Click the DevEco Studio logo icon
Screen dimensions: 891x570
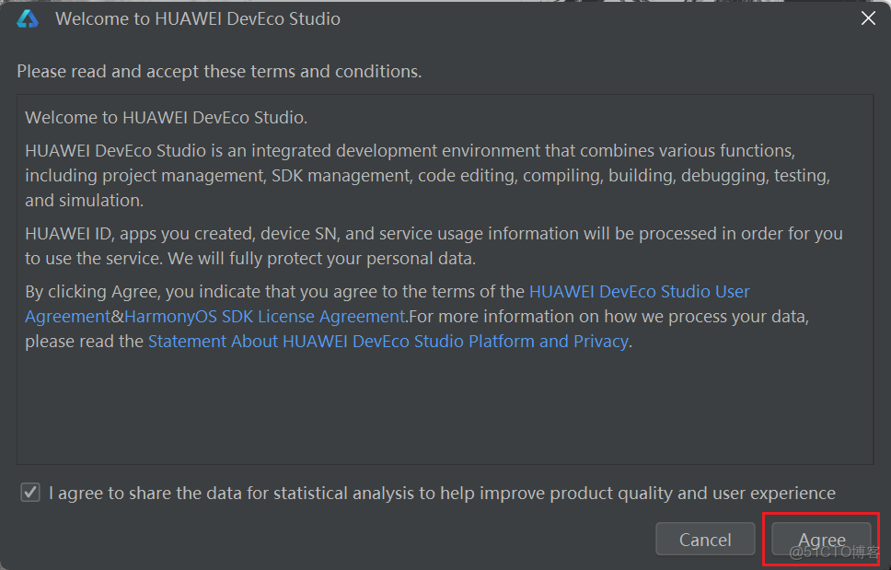pos(28,18)
